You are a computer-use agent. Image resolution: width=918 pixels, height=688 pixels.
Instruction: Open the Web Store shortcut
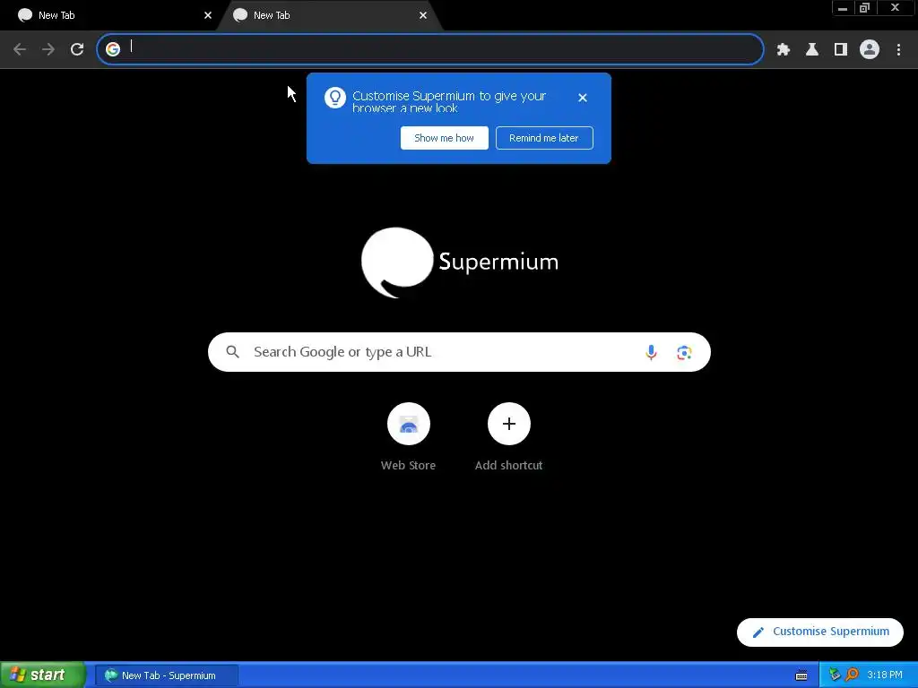click(x=409, y=437)
